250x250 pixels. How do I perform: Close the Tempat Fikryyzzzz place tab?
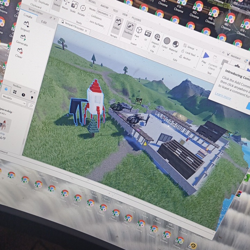pyautogui.click(x=86, y=31)
